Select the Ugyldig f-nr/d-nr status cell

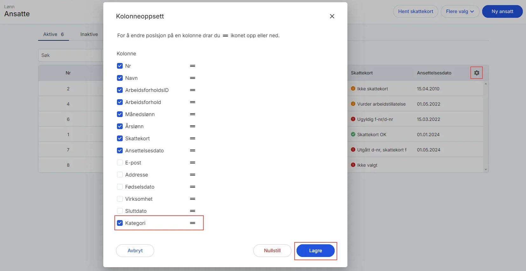[x=372, y=119]
